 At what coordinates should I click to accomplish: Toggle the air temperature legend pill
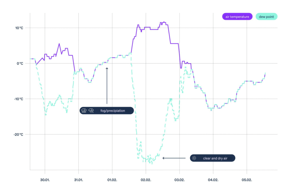tap(237, 17)
